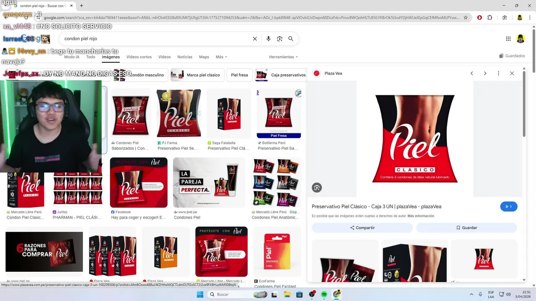536x301 pixels.
Task: Open the Google account avatar on the page
Action: tap(521, 38)
